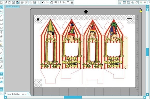150x99 pixels.
Task: Select the Curve shape tool
Action: pyautogui.click(x=1, y=37)
